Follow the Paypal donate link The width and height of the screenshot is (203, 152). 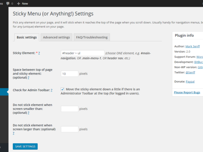click(190, 81)
